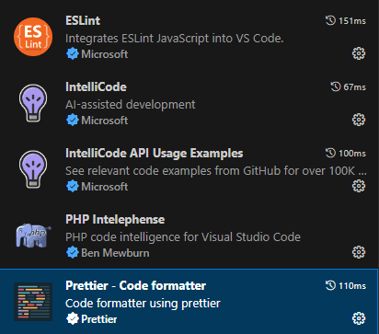Open Prettier manage gear

[x=359, y=318]
